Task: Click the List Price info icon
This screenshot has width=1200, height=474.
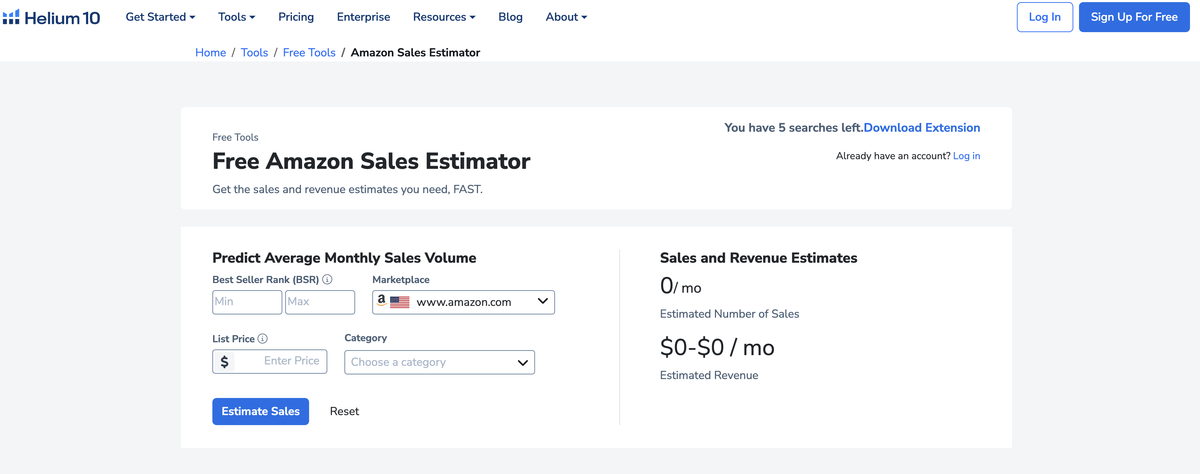Action: point(263,338)
